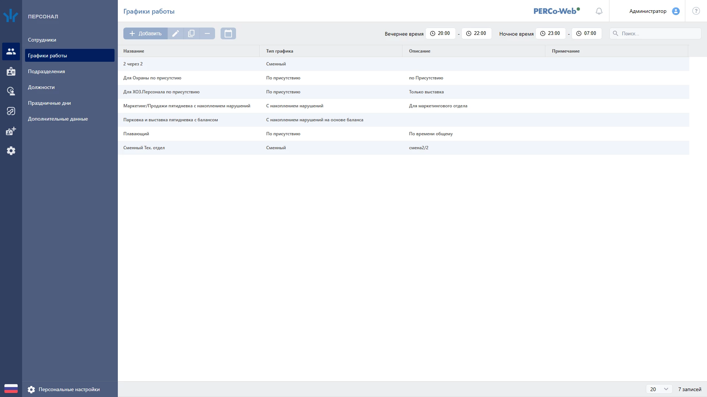Open the help question mark icon
The image size is (707, 397).
[x=696, y=11]
